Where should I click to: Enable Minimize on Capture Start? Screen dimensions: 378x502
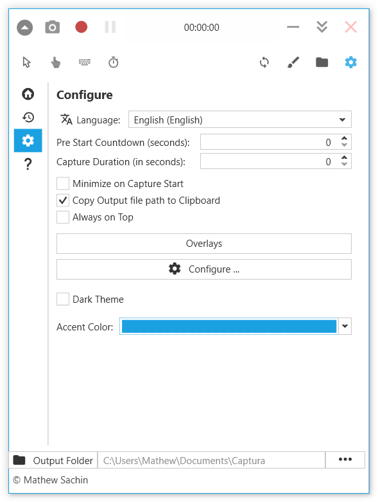(63, 184)
